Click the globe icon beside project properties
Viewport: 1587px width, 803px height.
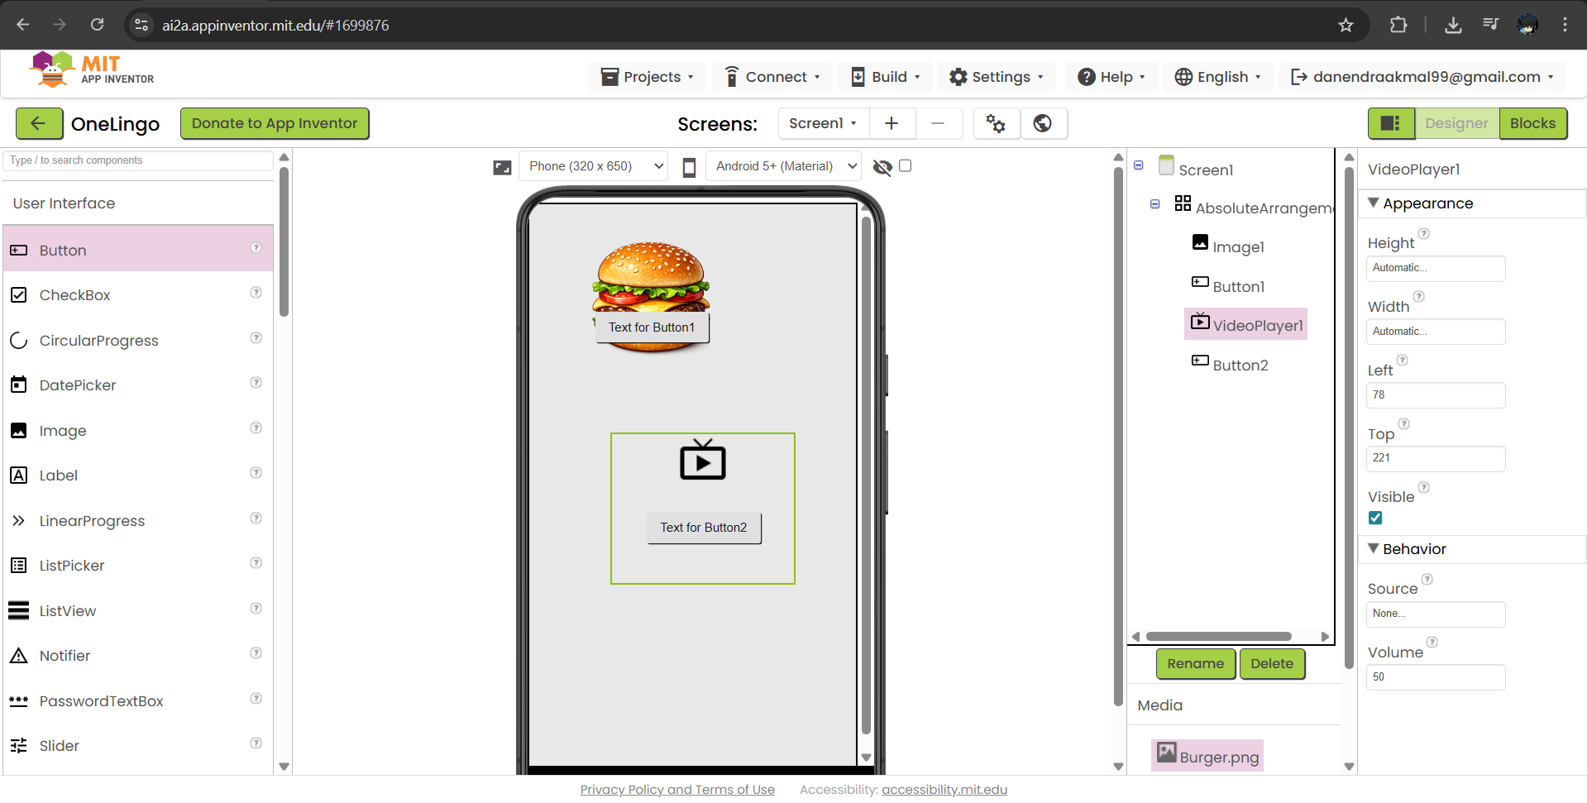pyautogui.click(x=1043, y=123)
